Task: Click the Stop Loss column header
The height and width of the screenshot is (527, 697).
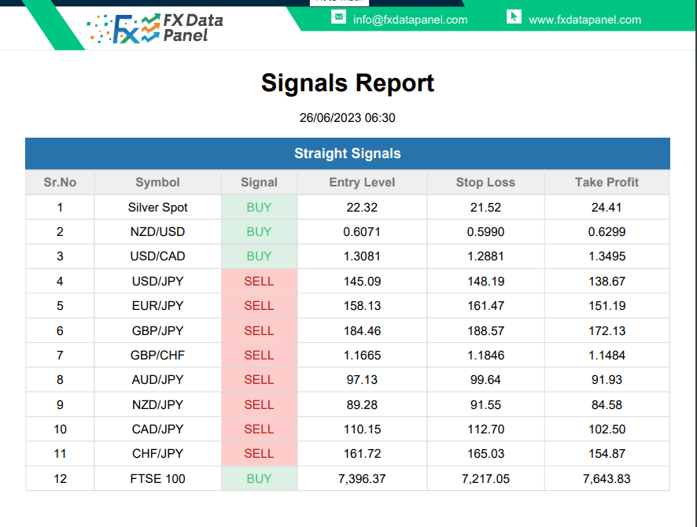Action: coord(485,182)
